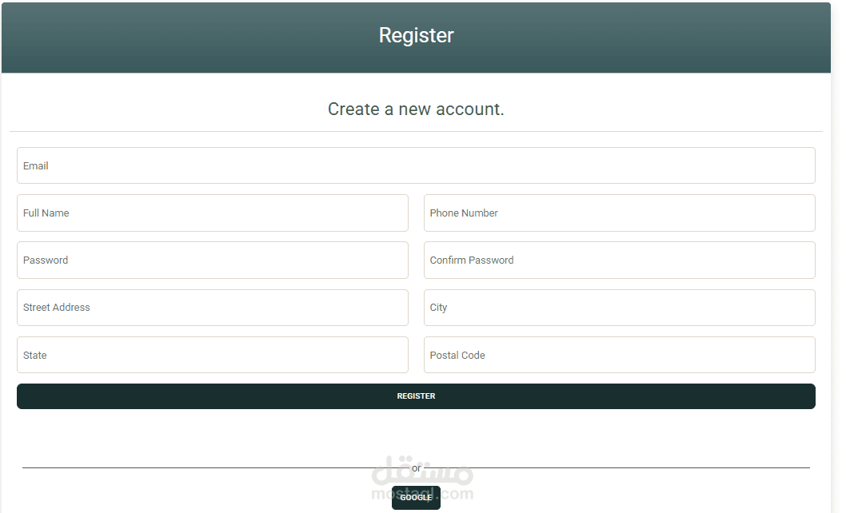Click the 'or' separator text
This screenshot has height=513, width=846.
coord(416,468)
